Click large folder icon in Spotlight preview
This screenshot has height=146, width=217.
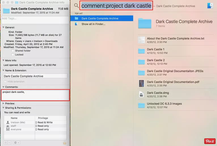point(145,23)
